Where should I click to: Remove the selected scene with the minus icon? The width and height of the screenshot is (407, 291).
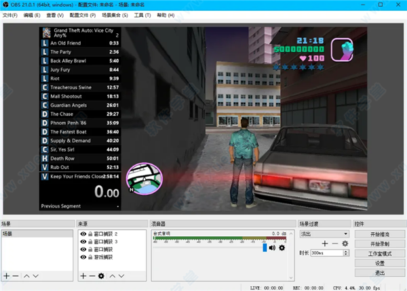tap(16, 276)
